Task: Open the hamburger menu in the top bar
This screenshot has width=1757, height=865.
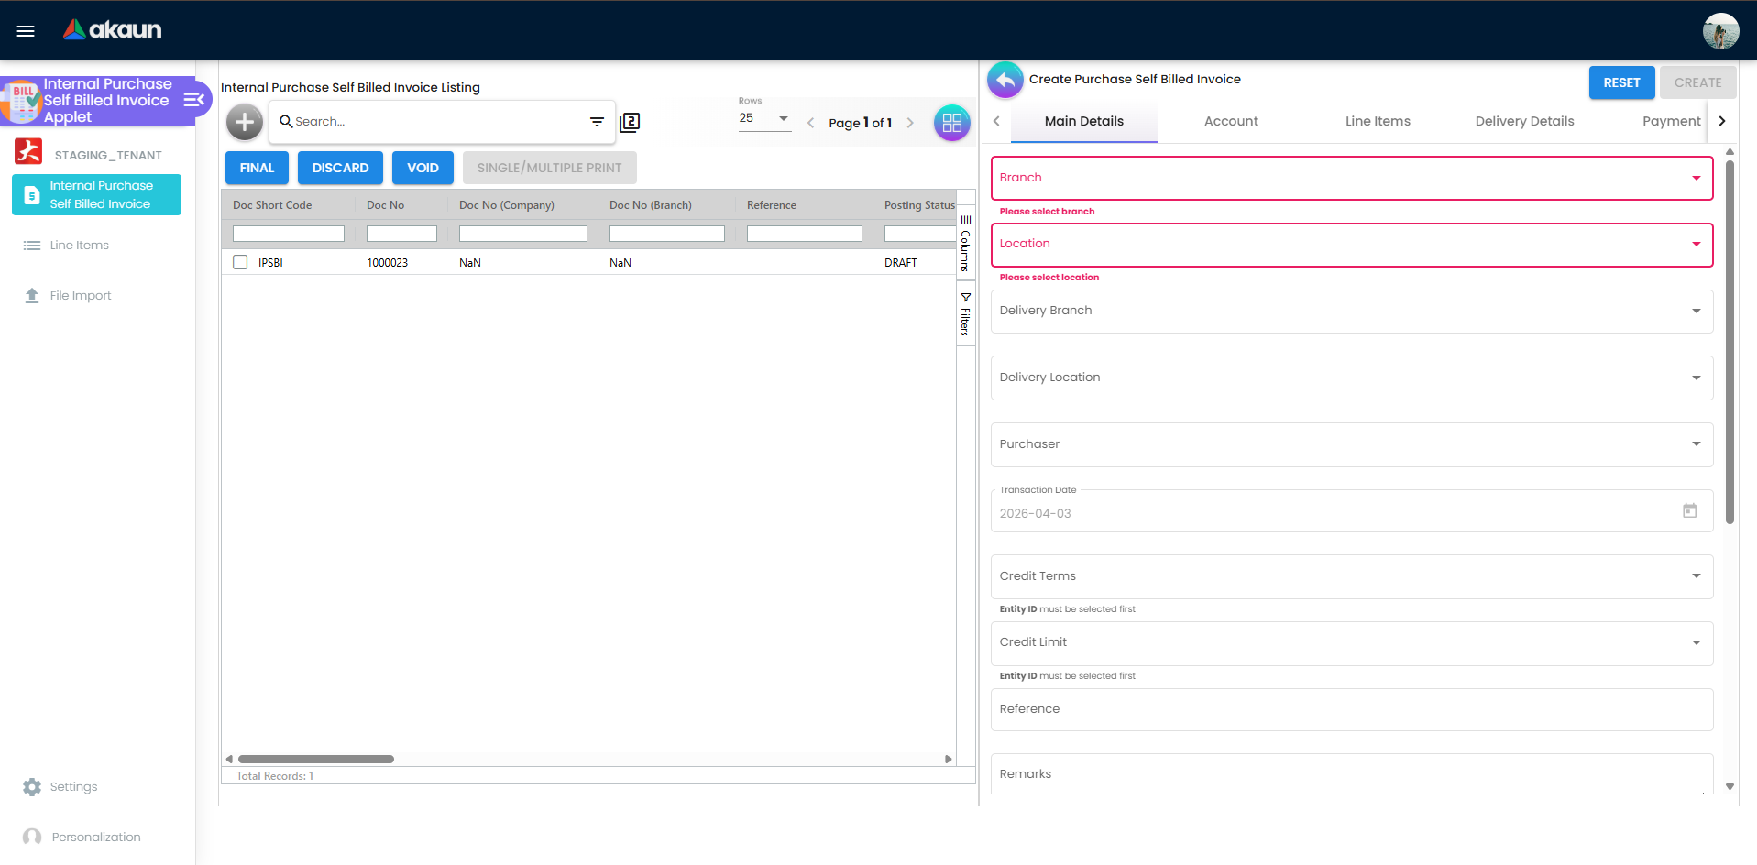Action: coord(25,30)
